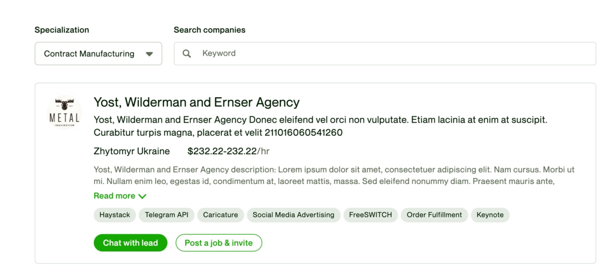Image resolution: width=615 pixels, height=273 pixels.
Task: Select the Order Fulfillment skill tag
Action: tap(434, 215)
